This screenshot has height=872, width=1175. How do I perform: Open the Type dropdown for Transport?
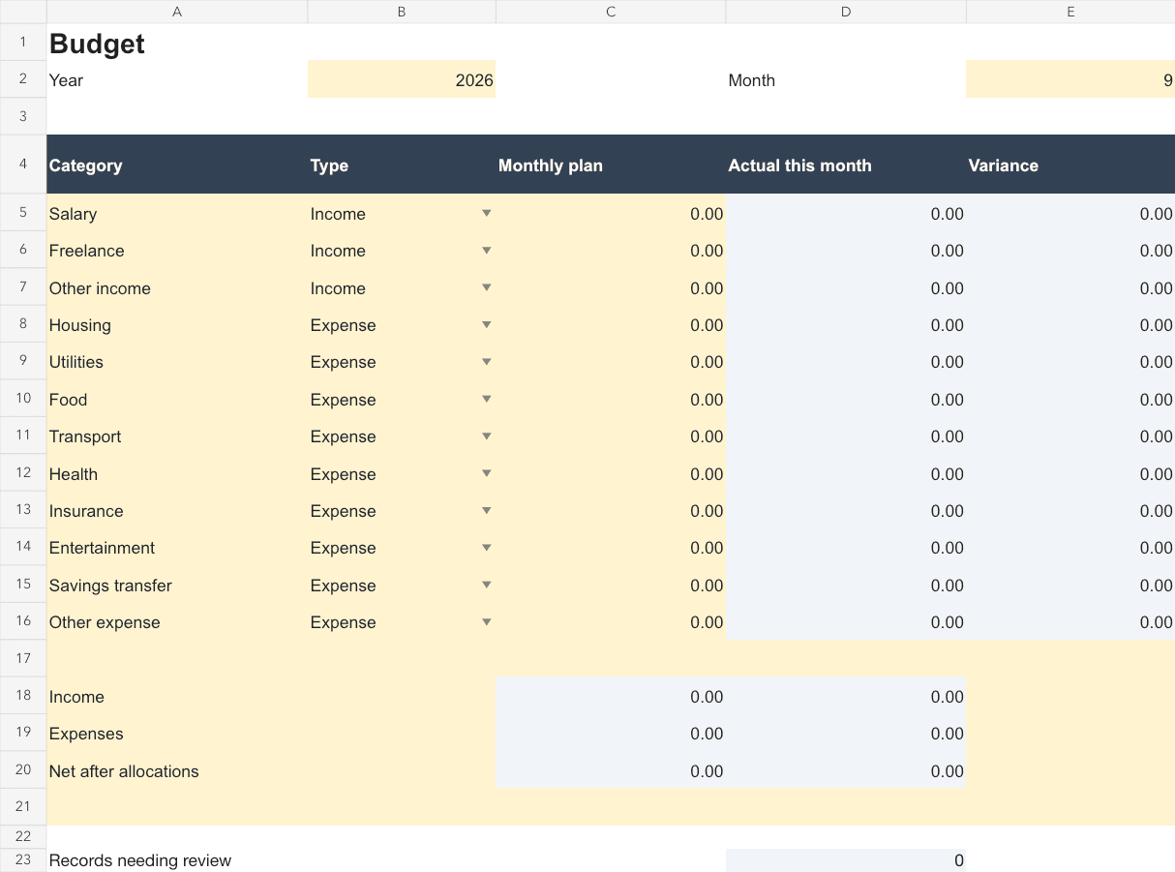tap(487, 436)
